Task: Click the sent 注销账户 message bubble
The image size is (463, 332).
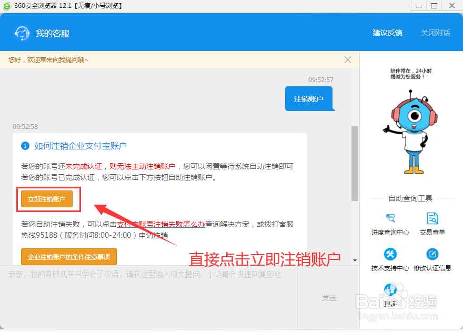Action: coord(309,99)
